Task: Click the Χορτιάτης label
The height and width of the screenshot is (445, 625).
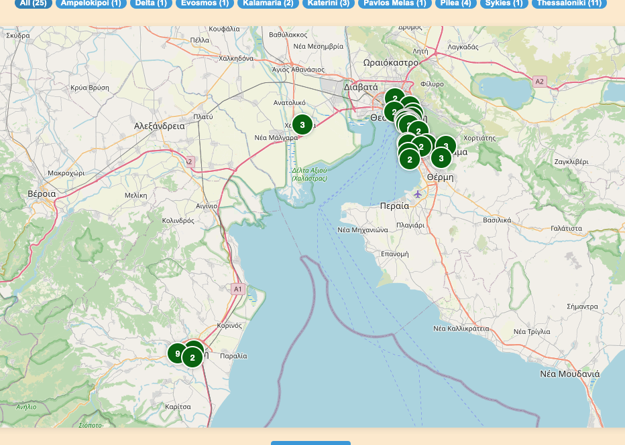Action: (x=479, y=138)
